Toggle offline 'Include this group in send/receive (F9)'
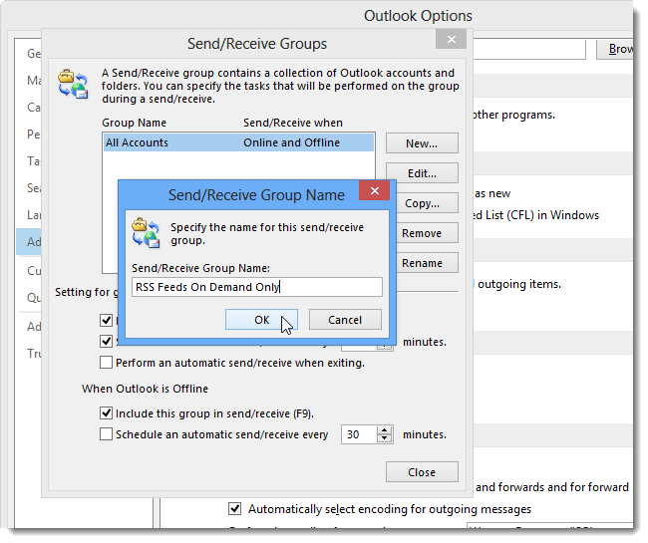 click(107, 413)
